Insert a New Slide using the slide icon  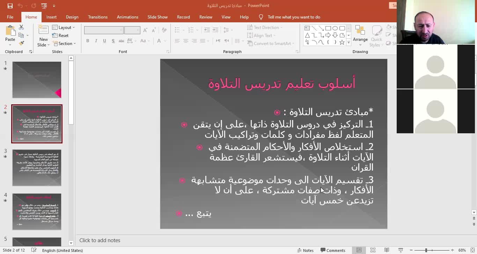[43, 30]
